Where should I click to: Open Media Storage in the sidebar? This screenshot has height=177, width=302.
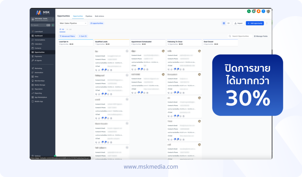coord(40,85)
